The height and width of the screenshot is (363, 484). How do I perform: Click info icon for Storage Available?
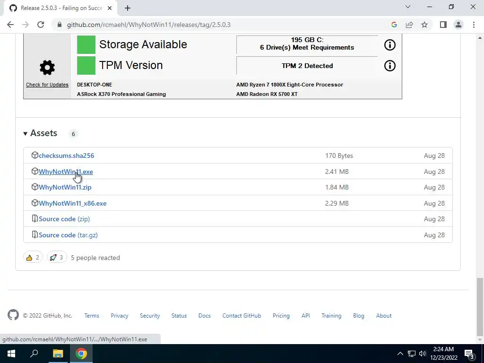(x=389, y=45)
